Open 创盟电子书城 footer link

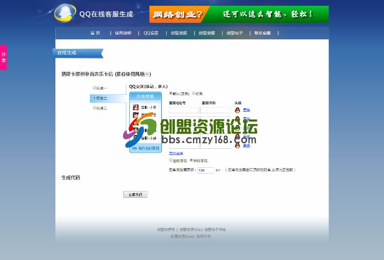tap(215, 230)
